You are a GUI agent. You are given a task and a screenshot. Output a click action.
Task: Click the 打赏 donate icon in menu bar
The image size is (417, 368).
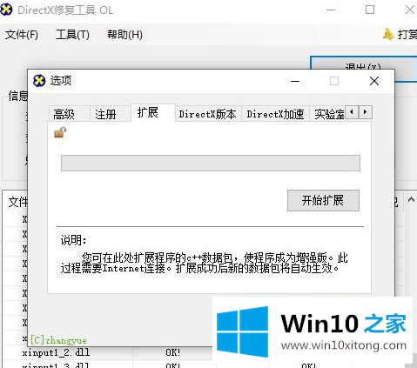(388, 34)
